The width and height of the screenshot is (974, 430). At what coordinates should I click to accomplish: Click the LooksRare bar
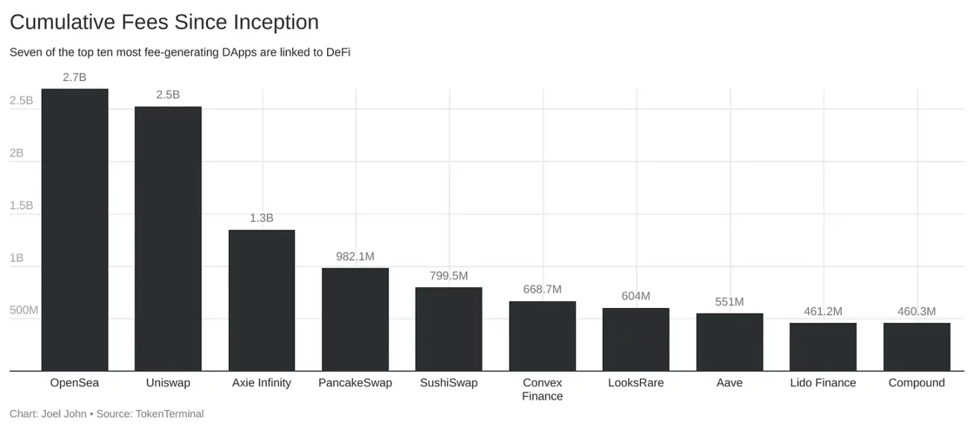click(636, 340)
